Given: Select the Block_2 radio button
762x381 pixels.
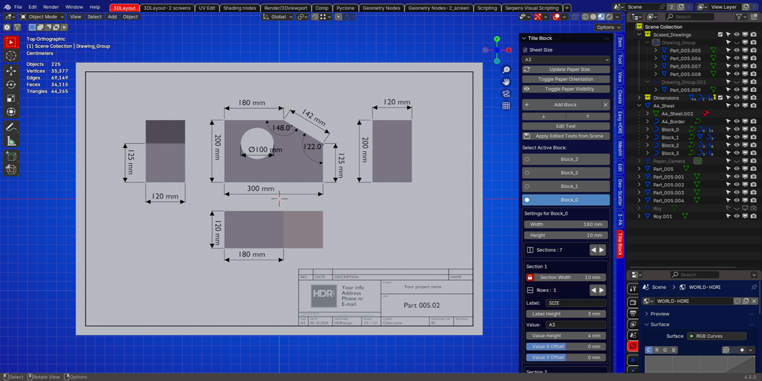Looking at the screenshot, I should [x=566, y=173].
